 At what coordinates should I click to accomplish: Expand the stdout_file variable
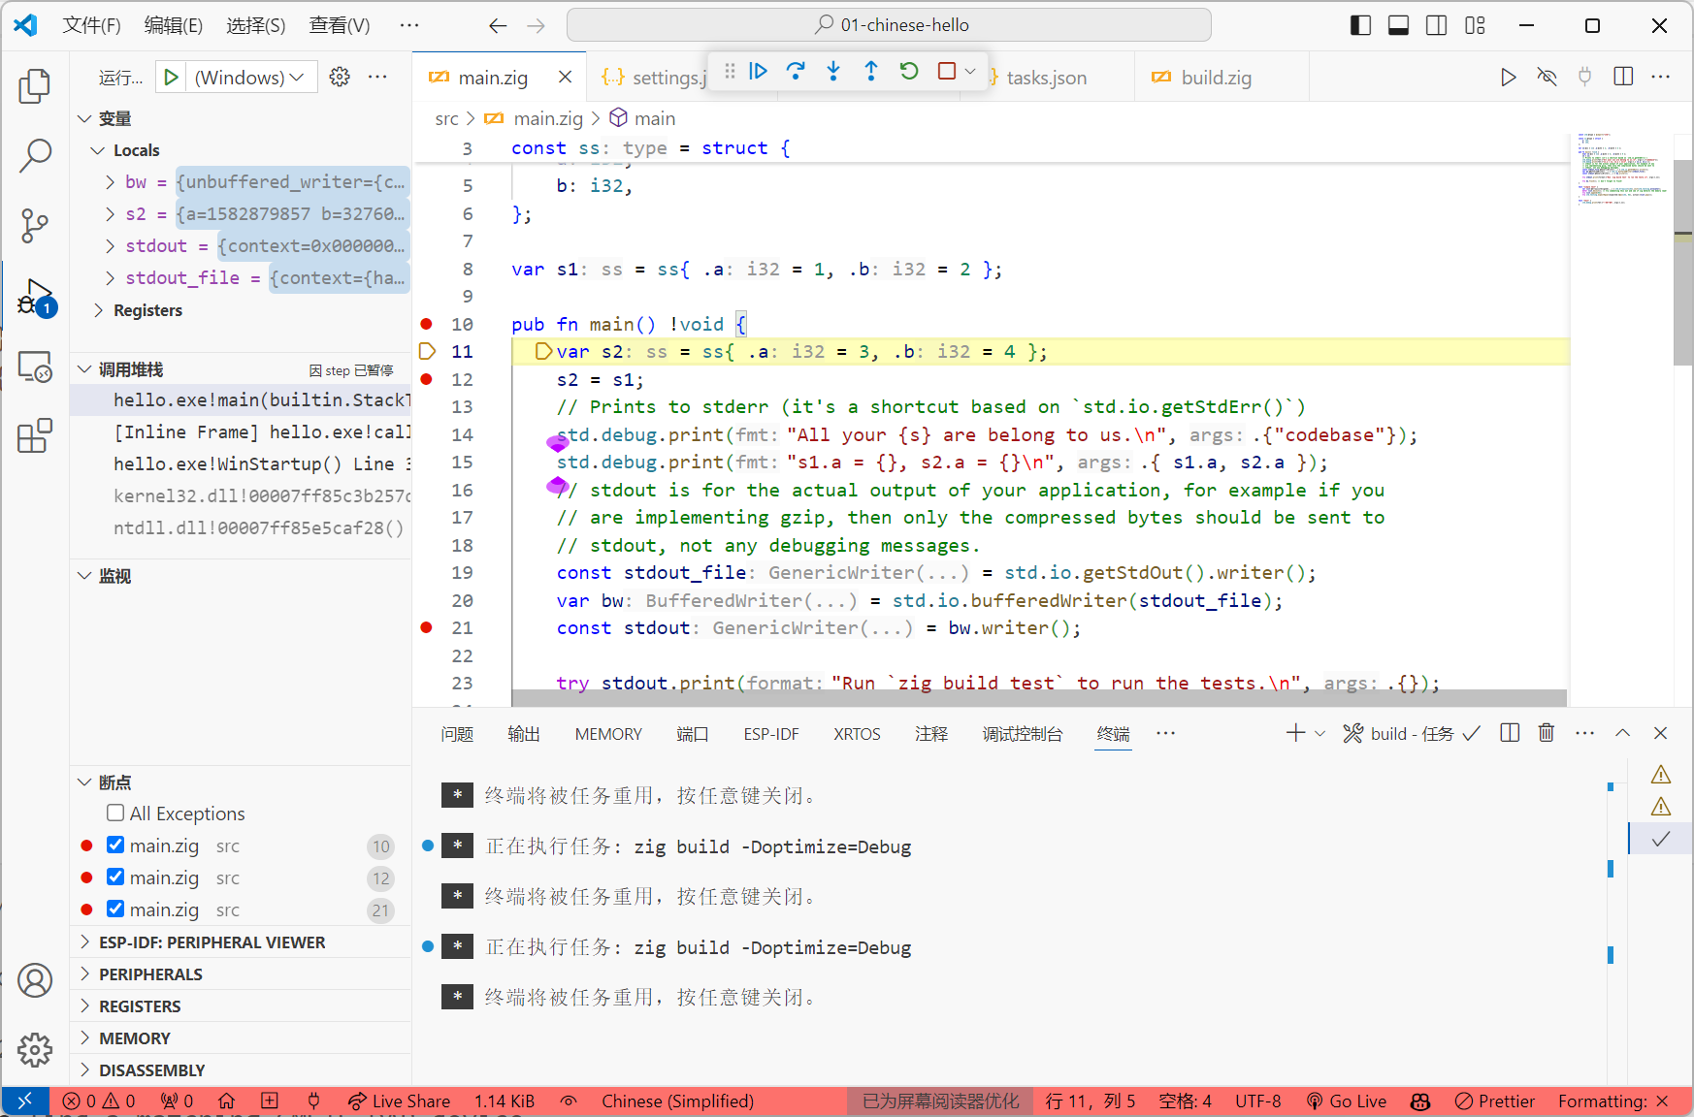(111, 277)
